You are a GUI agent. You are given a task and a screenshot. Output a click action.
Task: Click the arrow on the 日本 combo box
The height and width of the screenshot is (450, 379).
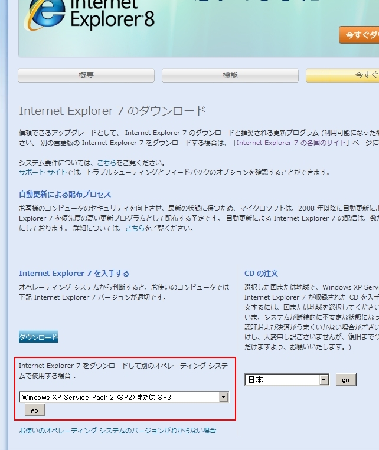[324, 380]
